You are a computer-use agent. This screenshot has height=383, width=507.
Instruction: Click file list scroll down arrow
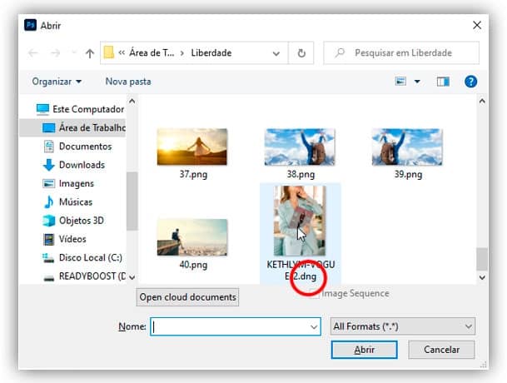coord(482,277)
